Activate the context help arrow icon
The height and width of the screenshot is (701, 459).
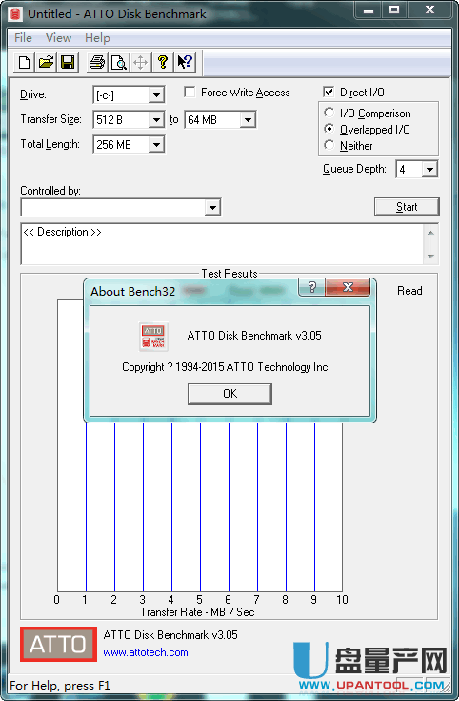(x=185, y=62)
